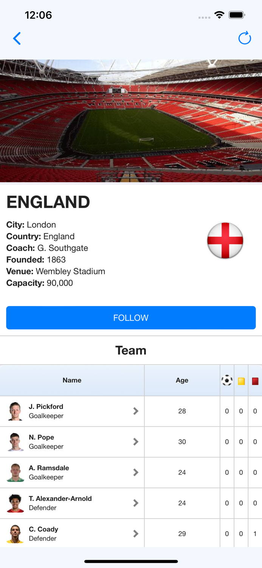
Task: Tap the cellular signal dots
Action: point(204,17)
